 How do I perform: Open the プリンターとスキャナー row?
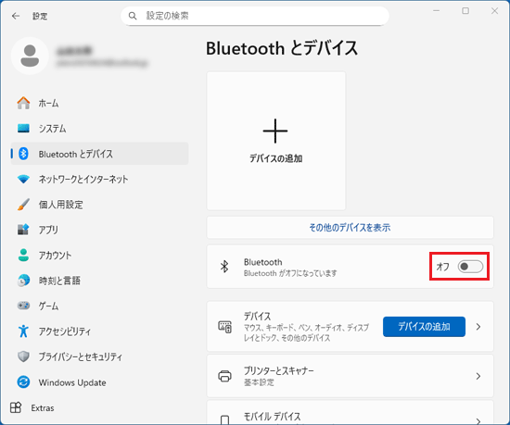(x=350, y=376)
